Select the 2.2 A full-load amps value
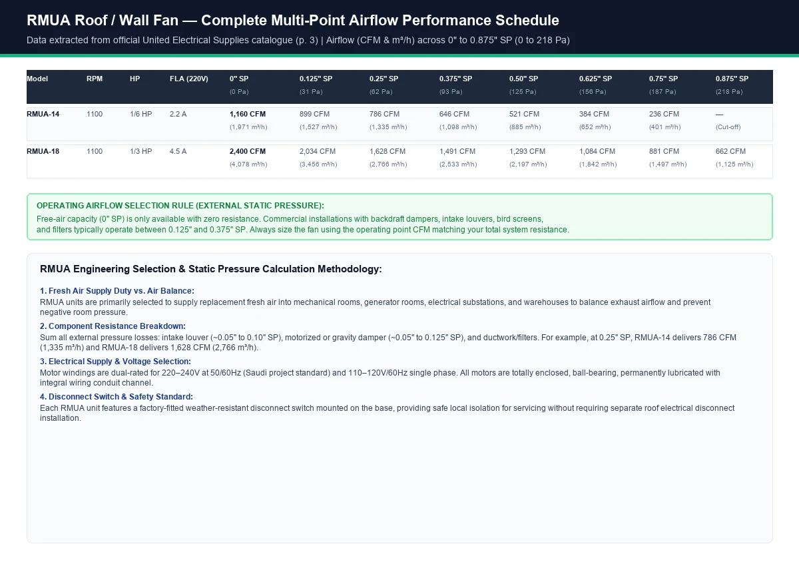The image size is (799, 566). [x=178, y=114]
